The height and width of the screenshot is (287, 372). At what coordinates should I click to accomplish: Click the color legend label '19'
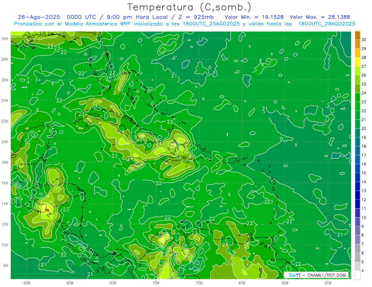pos(364,137)
